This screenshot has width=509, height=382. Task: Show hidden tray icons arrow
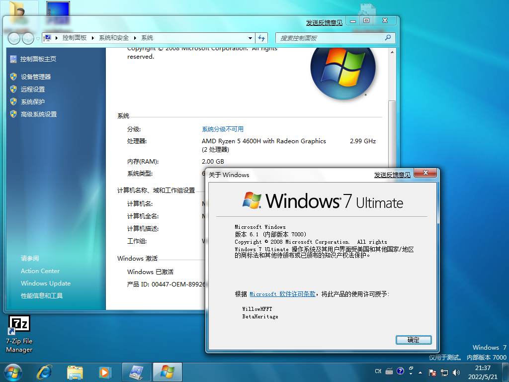(421, 373)
